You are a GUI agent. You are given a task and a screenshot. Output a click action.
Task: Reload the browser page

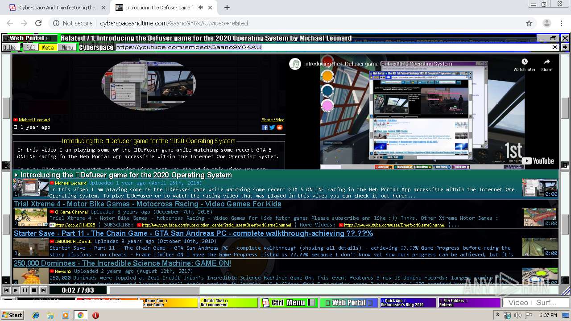[38, 23]
